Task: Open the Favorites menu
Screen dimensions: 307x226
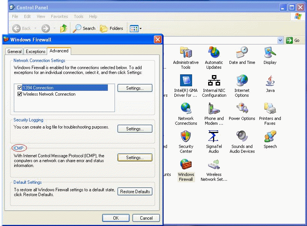Action: (59, 16)
